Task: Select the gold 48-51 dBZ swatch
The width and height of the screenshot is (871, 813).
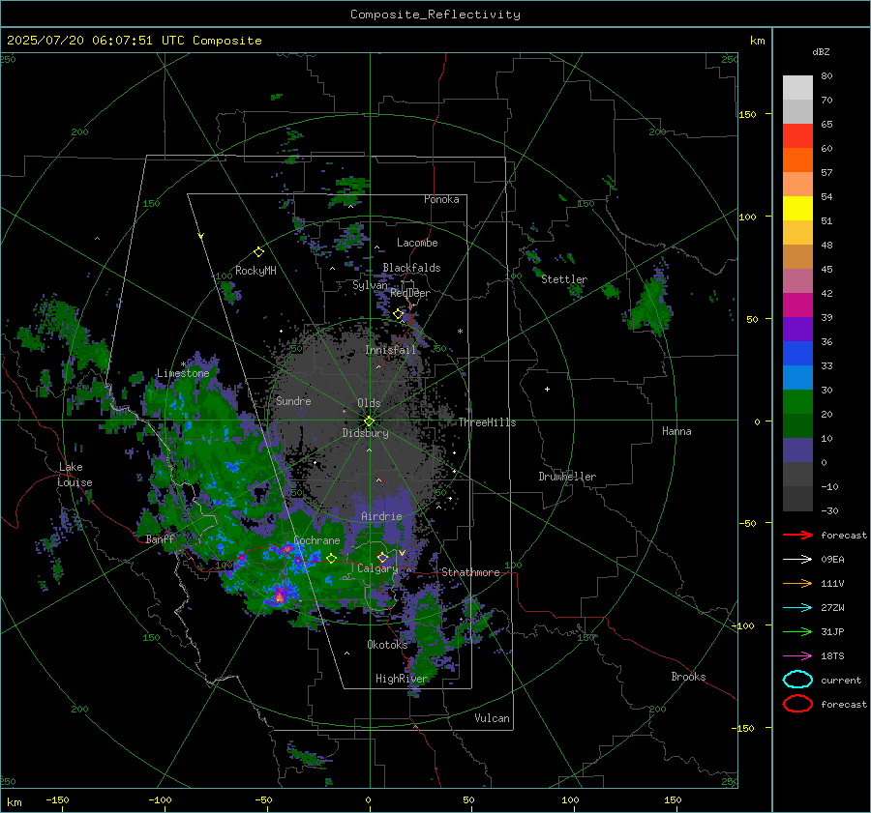Action: (797, 233)
